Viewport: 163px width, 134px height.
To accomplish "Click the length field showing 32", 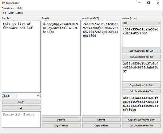I will pyautogui.click(x=29, y=96).
